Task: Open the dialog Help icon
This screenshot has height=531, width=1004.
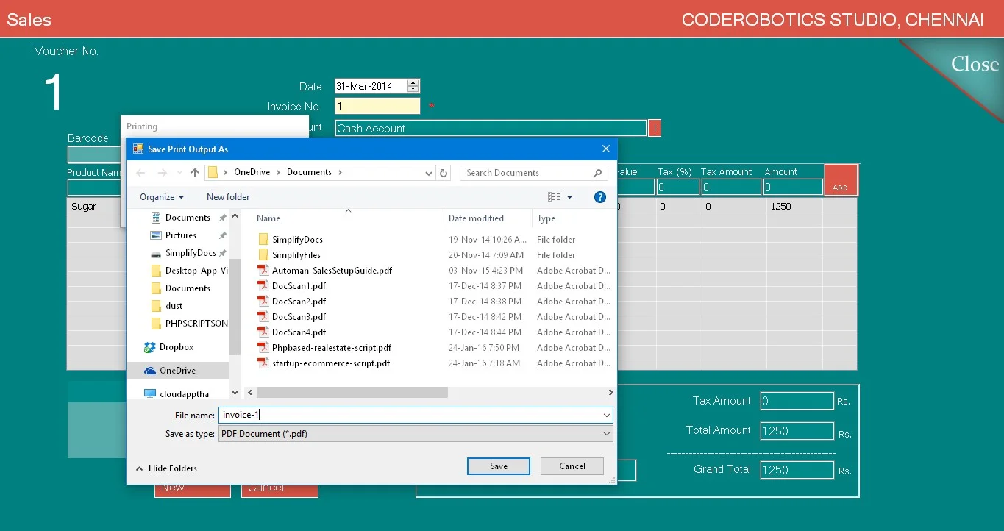Action: [x=600, y=197]
